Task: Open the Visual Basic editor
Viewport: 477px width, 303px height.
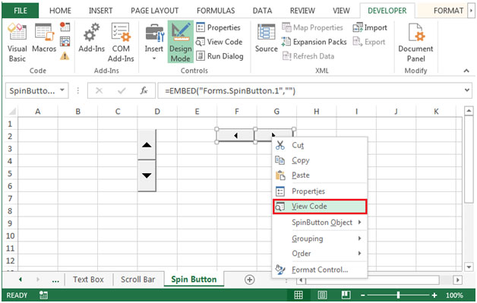Action: (x=17, y=43)
